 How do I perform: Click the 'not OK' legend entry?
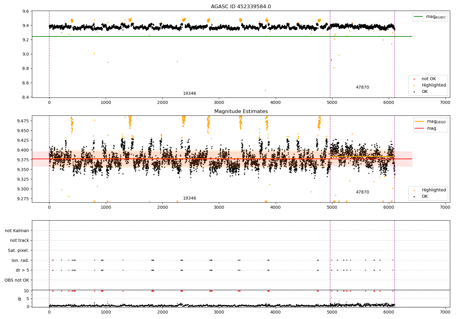(429, 79)
